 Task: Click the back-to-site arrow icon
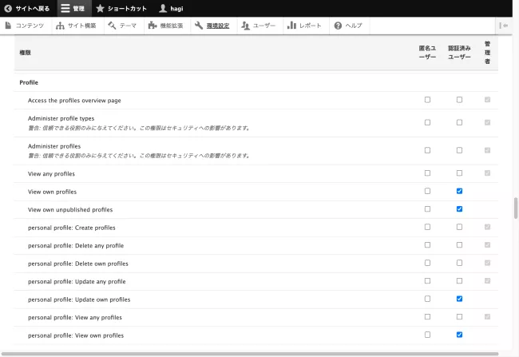point(8,8)
